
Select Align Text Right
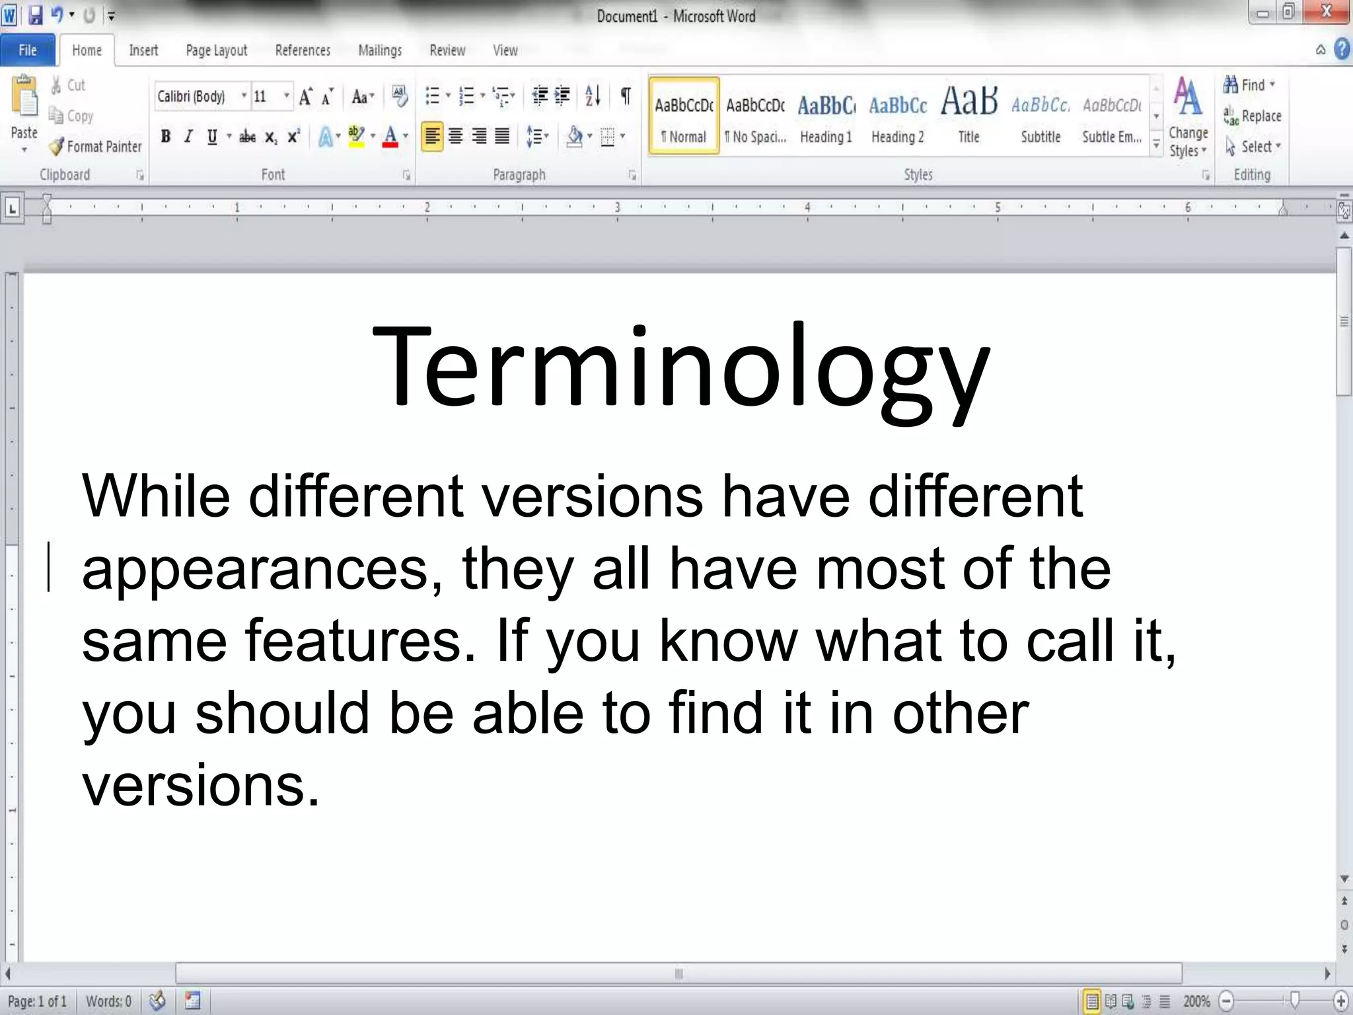pos(479,137)
